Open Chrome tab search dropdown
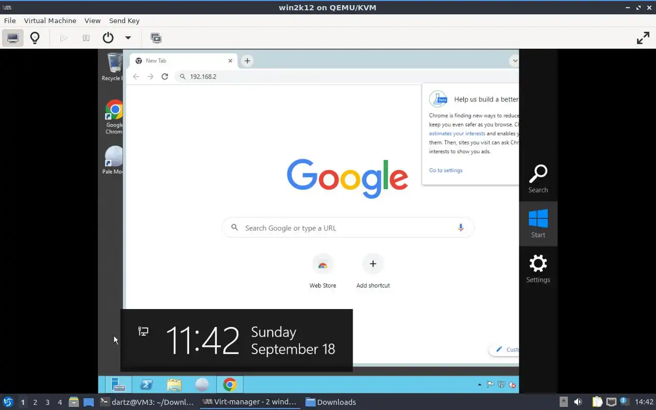Image resolution: width=656 pixels, height=410 pixels. [515, 60]
